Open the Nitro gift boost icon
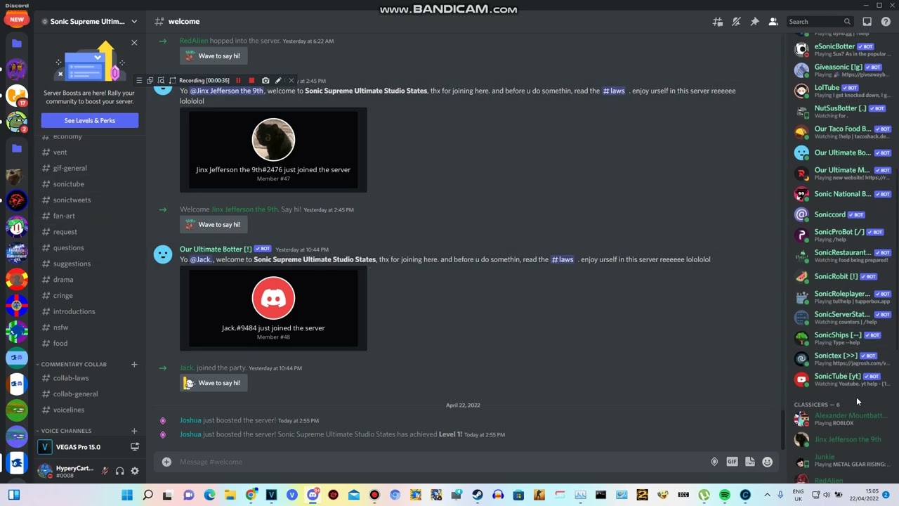 [714, 462]
